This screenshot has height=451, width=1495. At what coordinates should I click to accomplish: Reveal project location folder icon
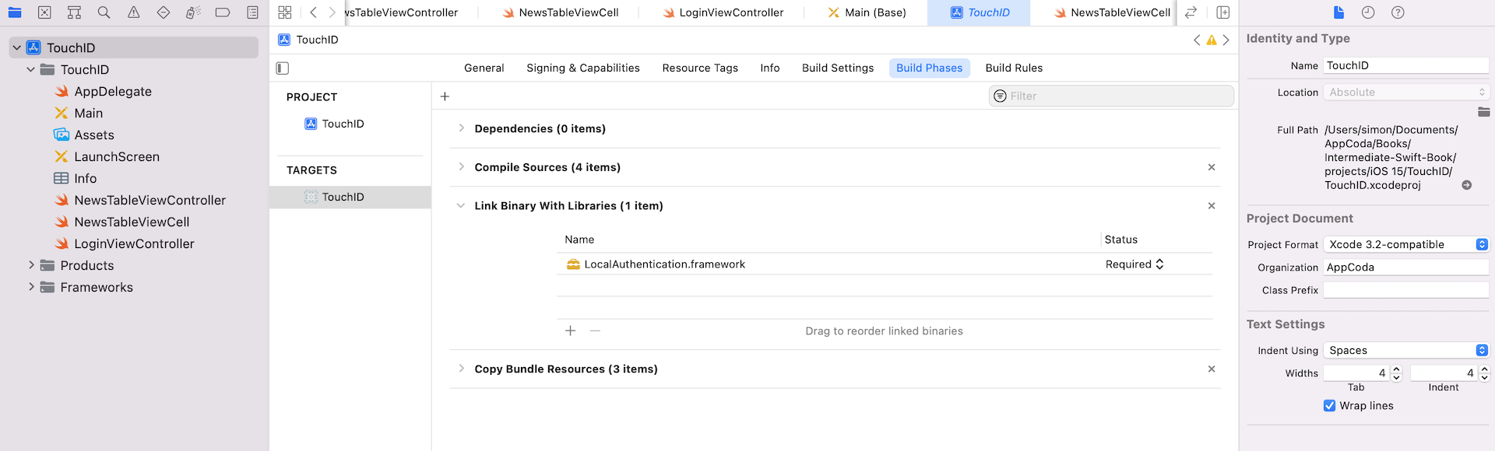pos(1483,113)
